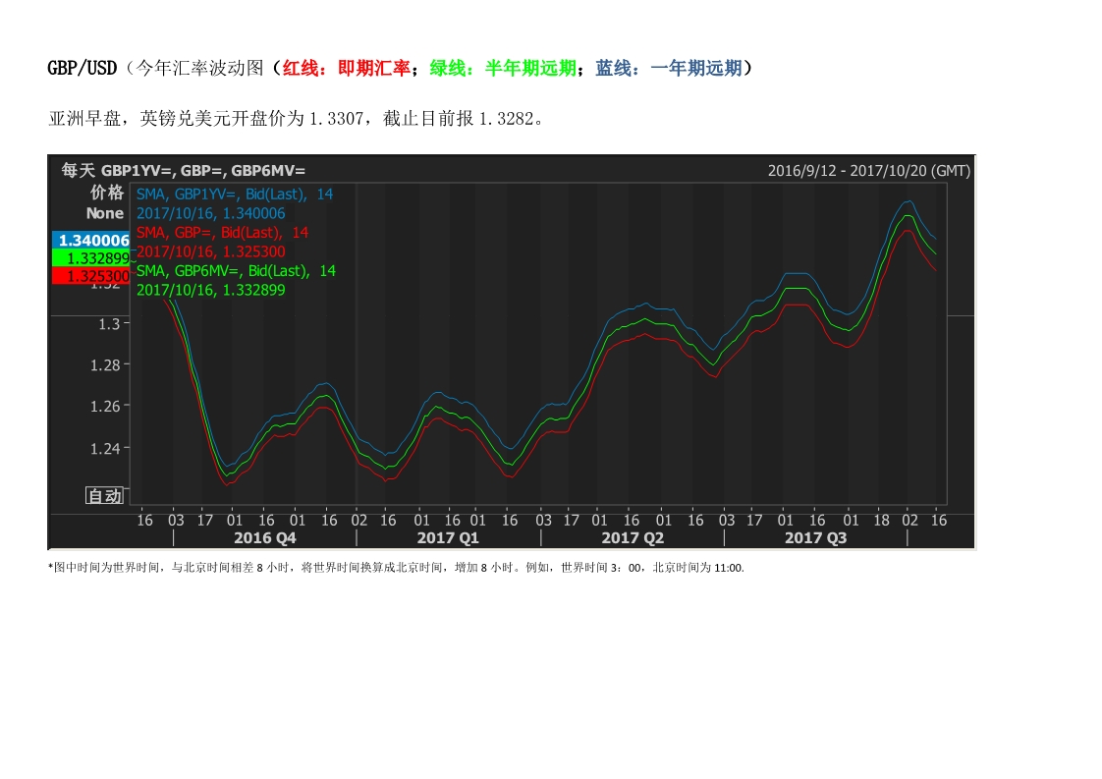Screen dimensions: 1102x779
Task: Click the GBP/USD heading text
Action: (83, 68)
